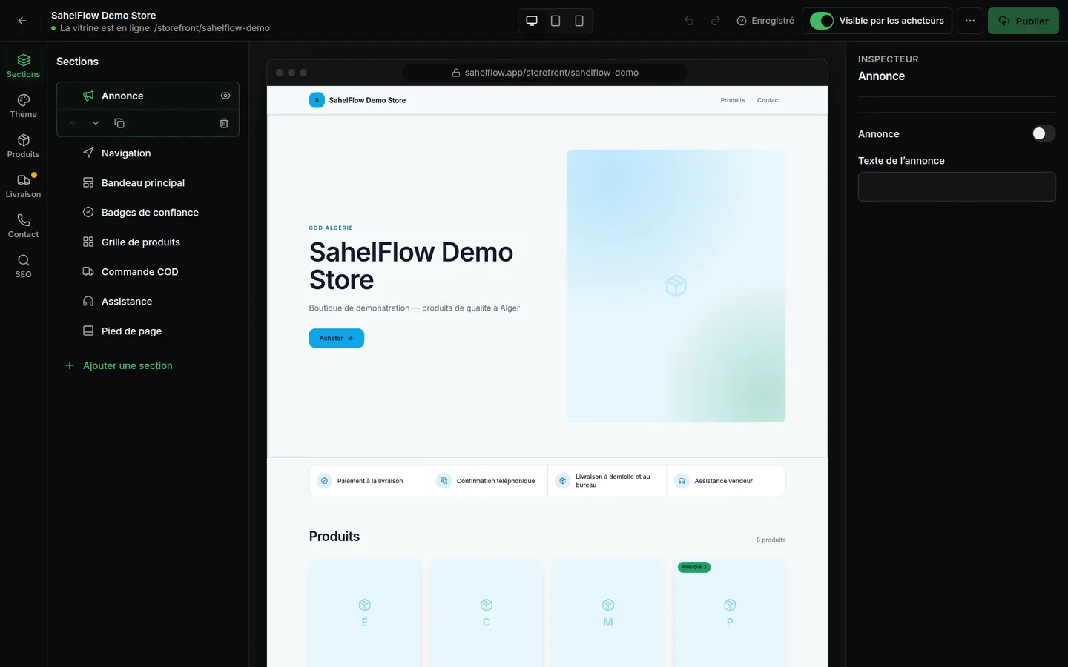Viewport: 1068px width, 667px height.
Task: Open Contact link in storefront header
Action: [768, 100]
